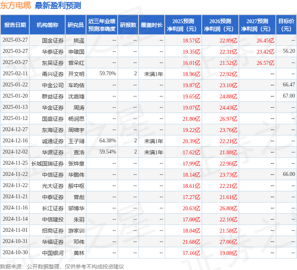Click the 覆盖时长 column header
This screenshot has height=270, width=297.
152,25
